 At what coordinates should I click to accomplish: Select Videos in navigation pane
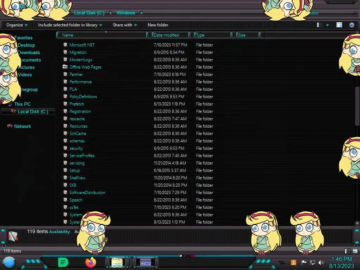click(x=25, y=75)
